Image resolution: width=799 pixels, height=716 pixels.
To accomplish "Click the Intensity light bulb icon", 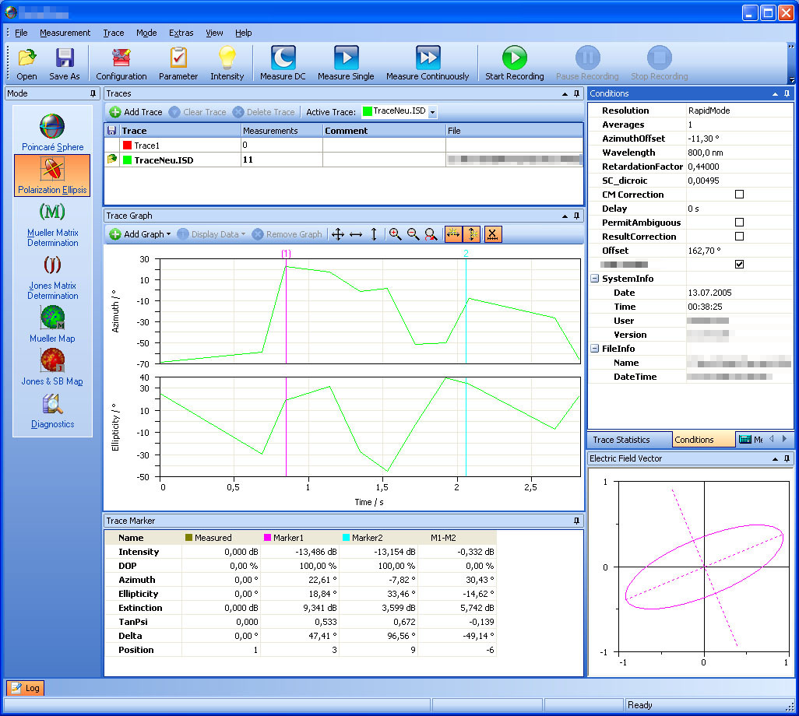I will (x=227, y=64).
